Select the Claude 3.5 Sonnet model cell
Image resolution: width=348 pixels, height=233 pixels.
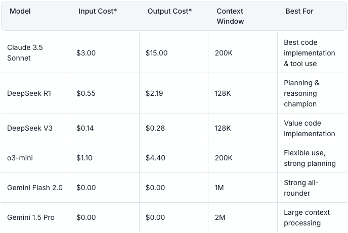point(25,53)
